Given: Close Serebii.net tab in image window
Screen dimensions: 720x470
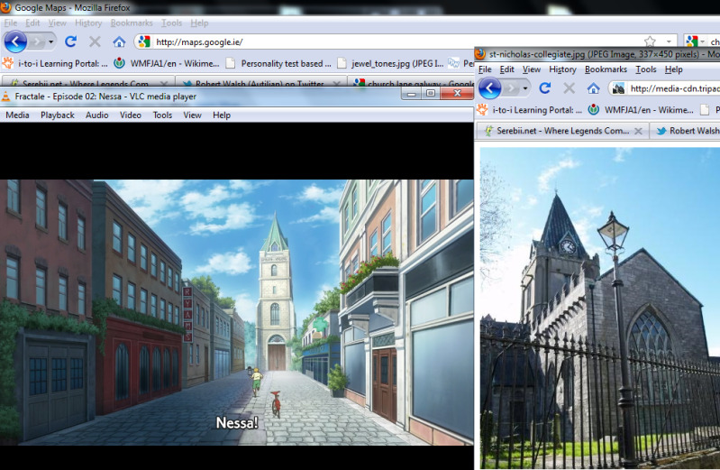Looking at the screenshot, I should point(638,131).
